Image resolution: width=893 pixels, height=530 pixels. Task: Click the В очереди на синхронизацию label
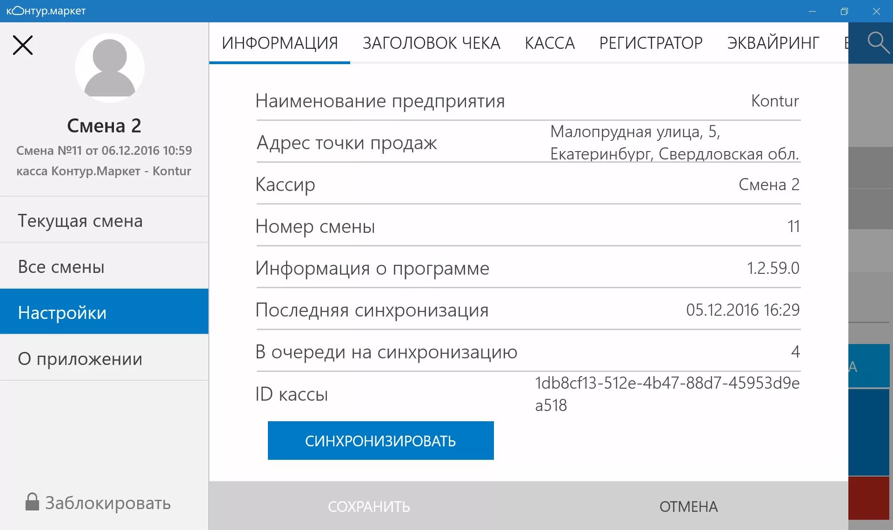coord(386,352)
